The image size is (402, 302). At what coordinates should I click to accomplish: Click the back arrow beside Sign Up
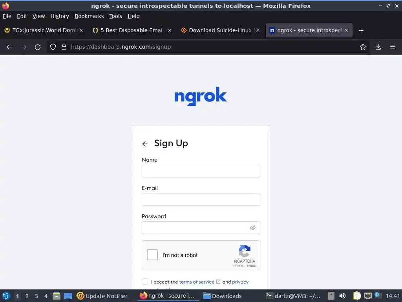point(145,144)
